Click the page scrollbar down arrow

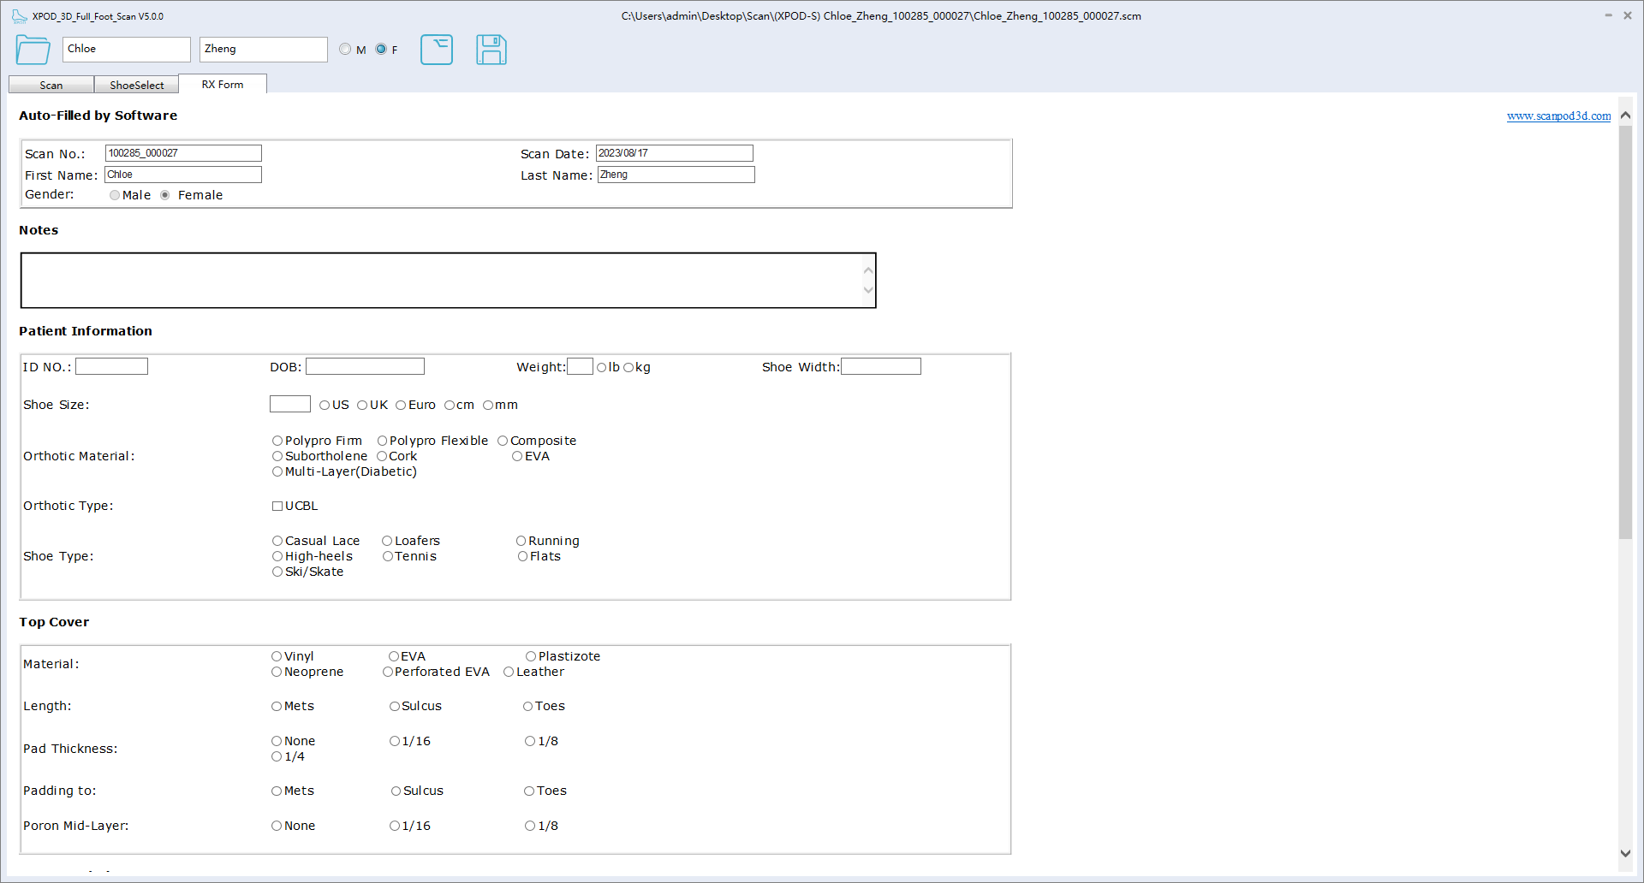coord(1625,853)
